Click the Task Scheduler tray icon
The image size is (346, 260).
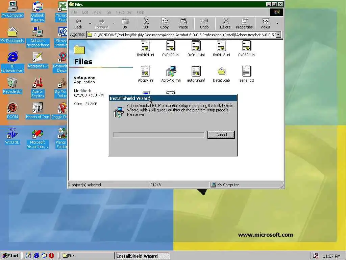[x=316, y=256]
